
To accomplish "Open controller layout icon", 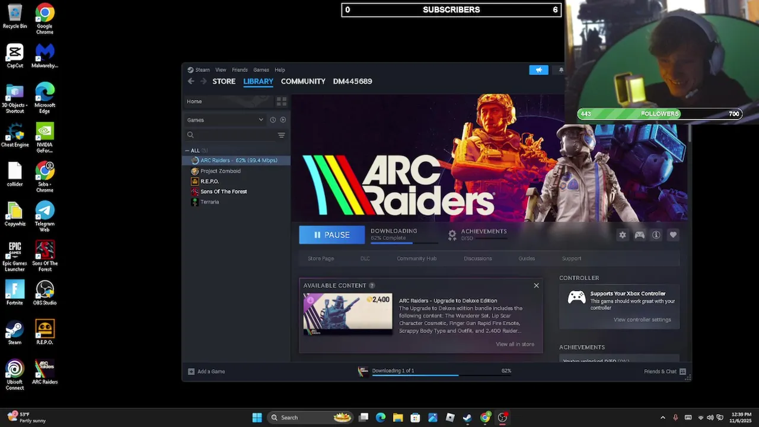I will (x=639, y=235).
